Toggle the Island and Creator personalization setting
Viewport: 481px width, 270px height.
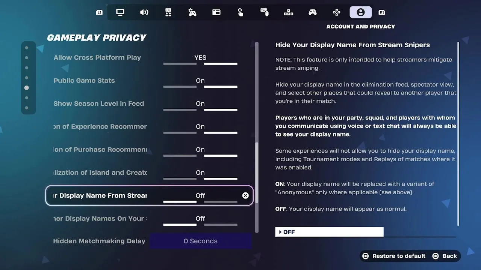tap(200, 174)
